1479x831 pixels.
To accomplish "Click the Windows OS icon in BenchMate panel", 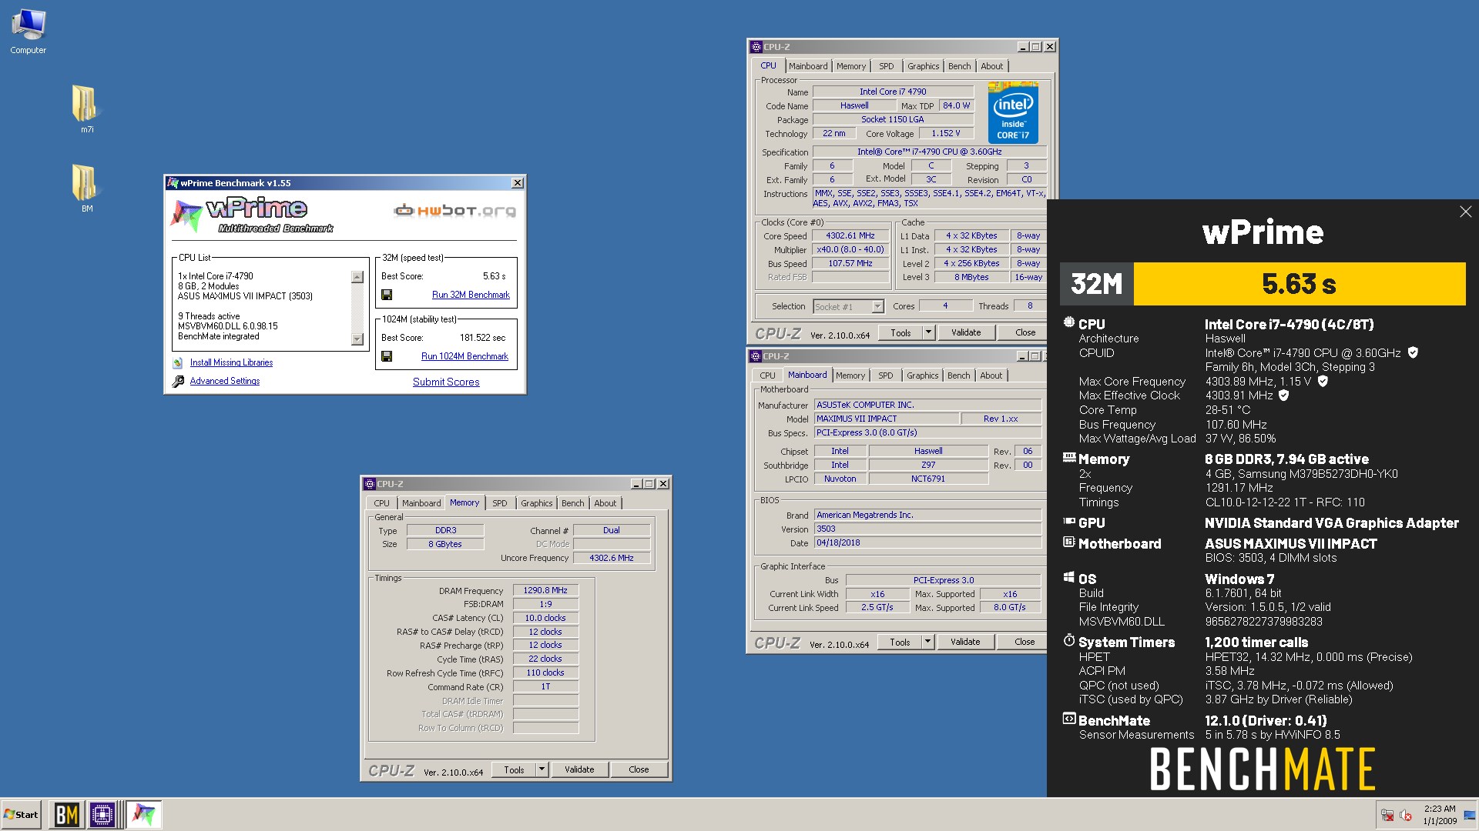I will pyautogui.click(x=1068, y=577).
